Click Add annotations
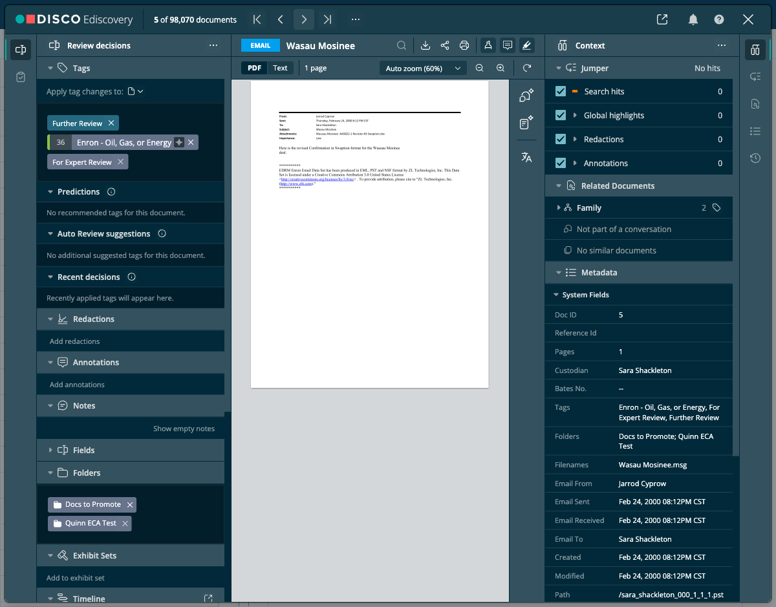Viewport: 776px width, 607px height. (x=77, y=385)
